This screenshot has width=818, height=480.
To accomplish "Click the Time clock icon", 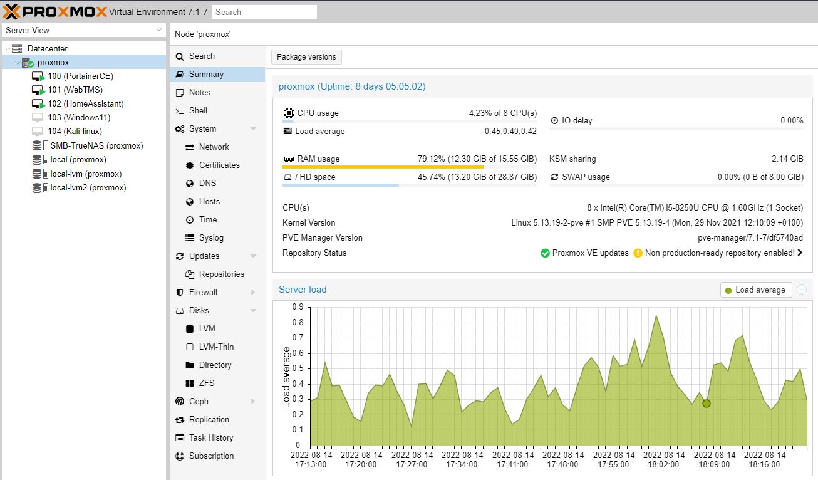I will click(190, 219).
